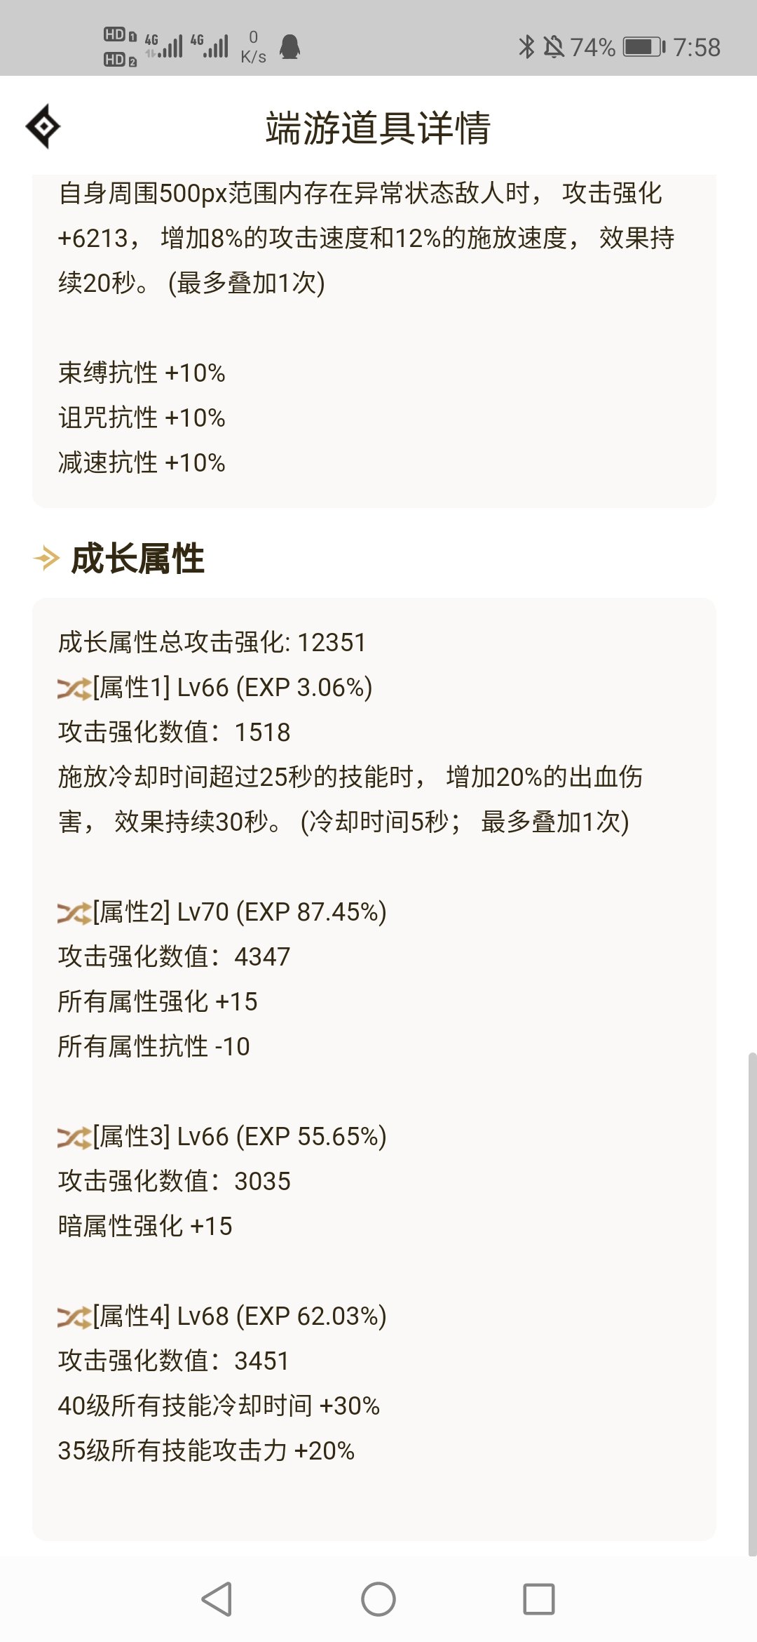This screenshot has height=1642, width=757.
Task: Tap the battery indicator in status bar
Action: [x=644, y=47]
